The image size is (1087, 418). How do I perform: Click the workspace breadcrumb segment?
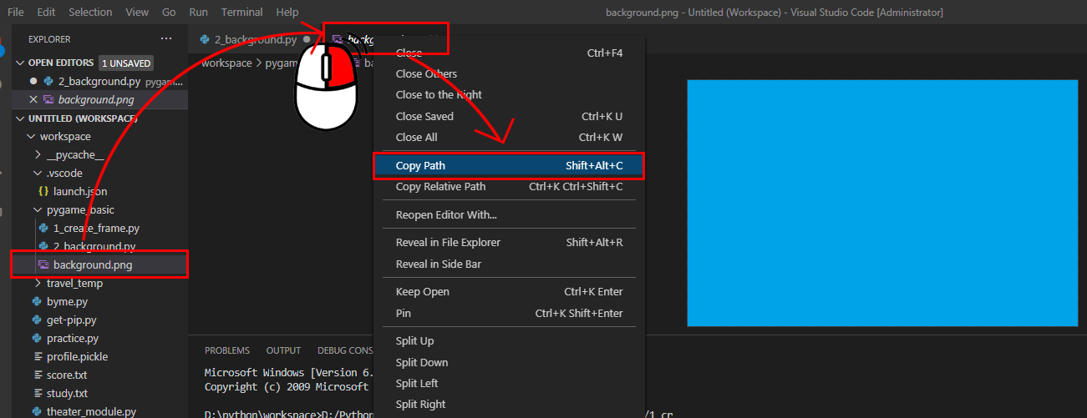click(226, 63)
